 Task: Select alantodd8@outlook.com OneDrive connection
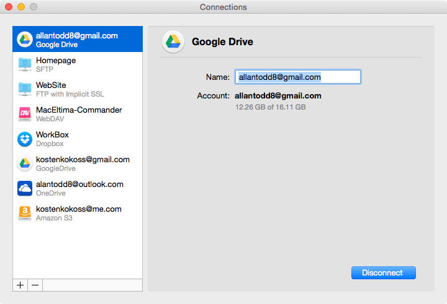pyautogui.click(x=78, y=188)
